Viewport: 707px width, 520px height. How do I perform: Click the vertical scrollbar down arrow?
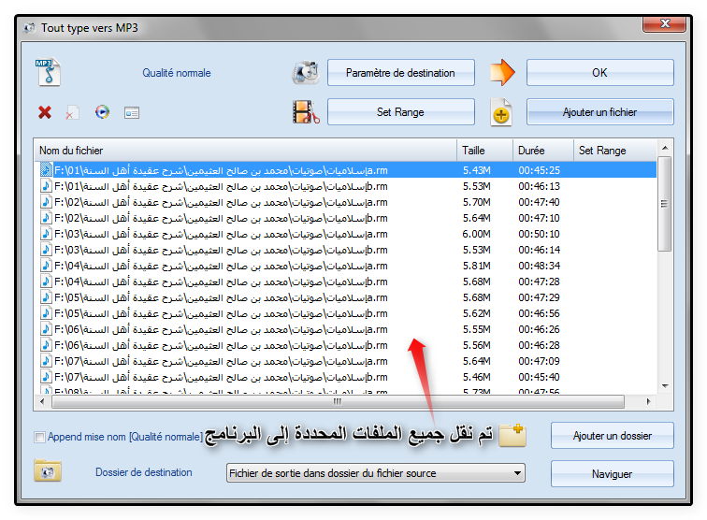(664, 385)
